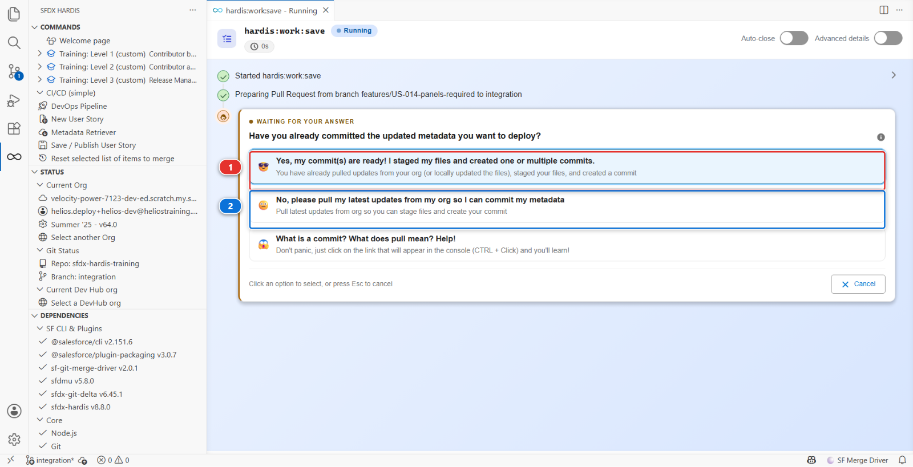The image size is (913, 467).
Task: Open the Welcome page command
Action: 84,40
